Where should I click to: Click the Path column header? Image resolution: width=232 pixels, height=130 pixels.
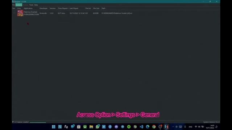[103, 8]
